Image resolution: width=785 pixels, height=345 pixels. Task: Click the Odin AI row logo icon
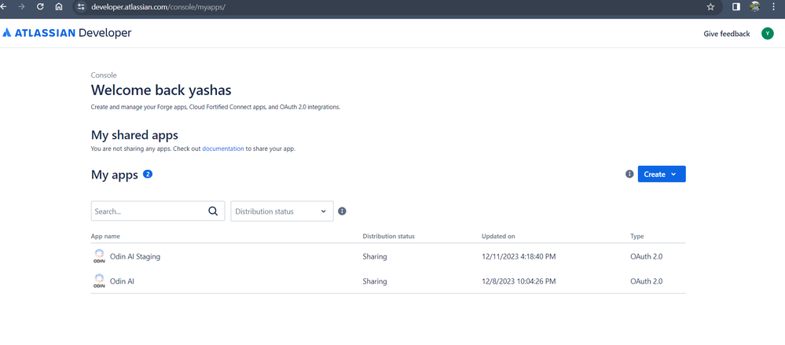99,281
